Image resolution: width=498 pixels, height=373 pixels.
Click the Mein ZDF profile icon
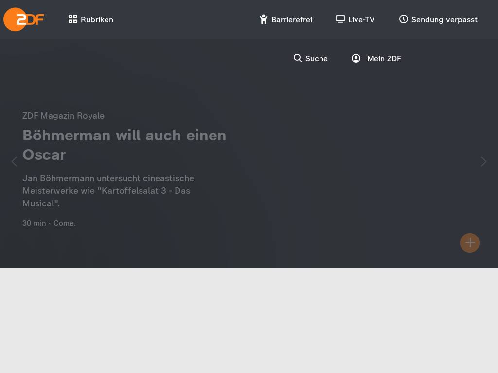356,58
